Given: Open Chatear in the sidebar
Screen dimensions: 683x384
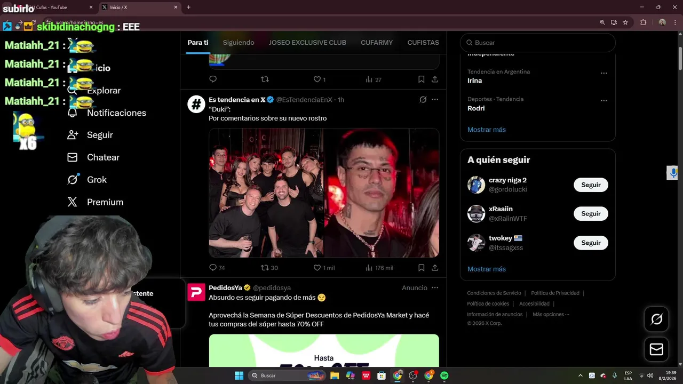Looking at the screenshot, I should coord(93,157).
